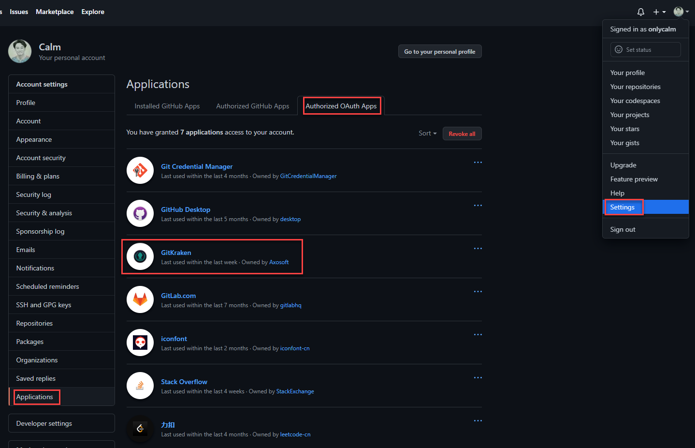The width and height of the screenshot is (695, 448).
Task: Open Billing & plans in sidebar
Action: pos(62,176)
